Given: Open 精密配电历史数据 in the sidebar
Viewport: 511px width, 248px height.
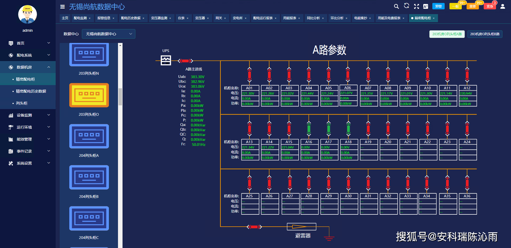Looking at the screenshot, I should coord(31,91).
